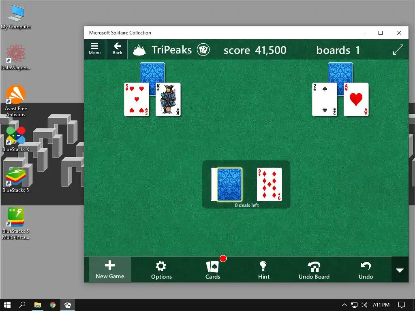Open BlueStacks 5 shortcut
Viewport: 415px width, 311px height.
point(16,180)
